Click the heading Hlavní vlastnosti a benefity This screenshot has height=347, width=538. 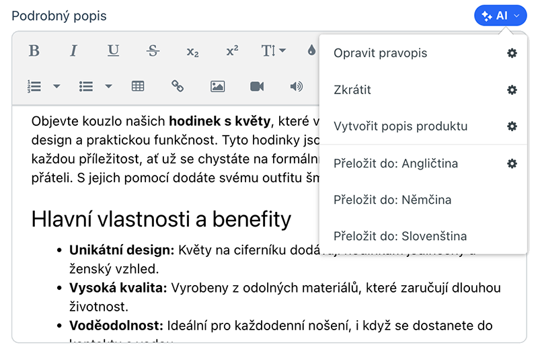(x=161, y=219)
